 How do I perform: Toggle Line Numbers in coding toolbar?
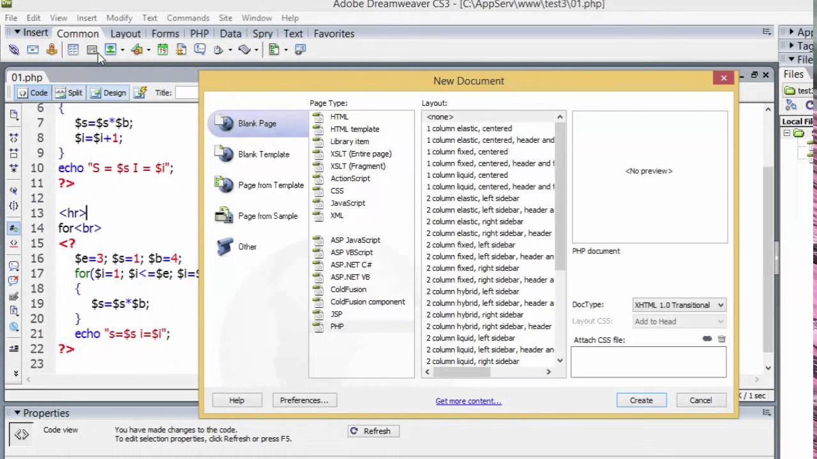click(14, 228)
